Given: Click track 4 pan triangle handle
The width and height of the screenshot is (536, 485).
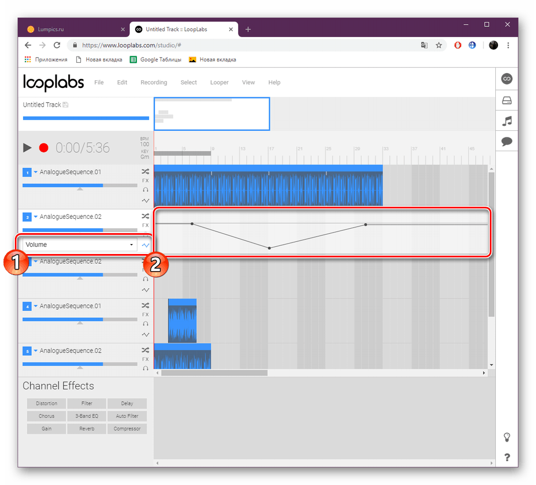Looking at the screenshot, I should click(x=80, y=323).
